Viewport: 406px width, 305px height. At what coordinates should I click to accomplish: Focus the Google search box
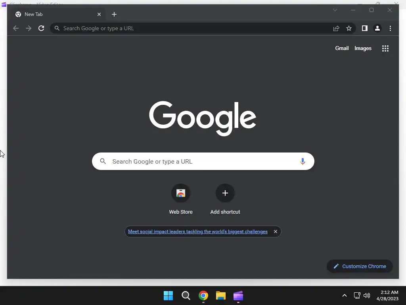tap(203, 161)
